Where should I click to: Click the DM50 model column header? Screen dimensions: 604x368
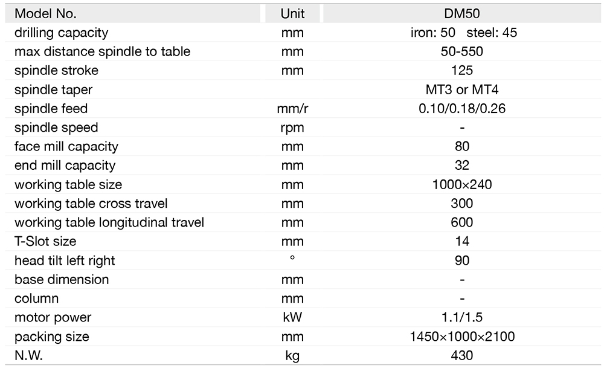point(461,13)
